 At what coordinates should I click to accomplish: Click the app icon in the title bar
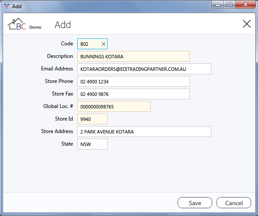point(6,6)
